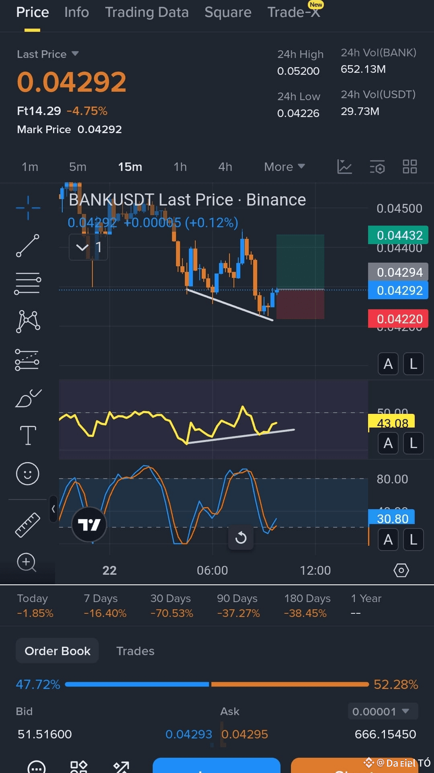The height and width of the screenshot is (773, 434).
Task: Select the ruler measure tool
Action: pyautogui.click(x=27, y=525)
